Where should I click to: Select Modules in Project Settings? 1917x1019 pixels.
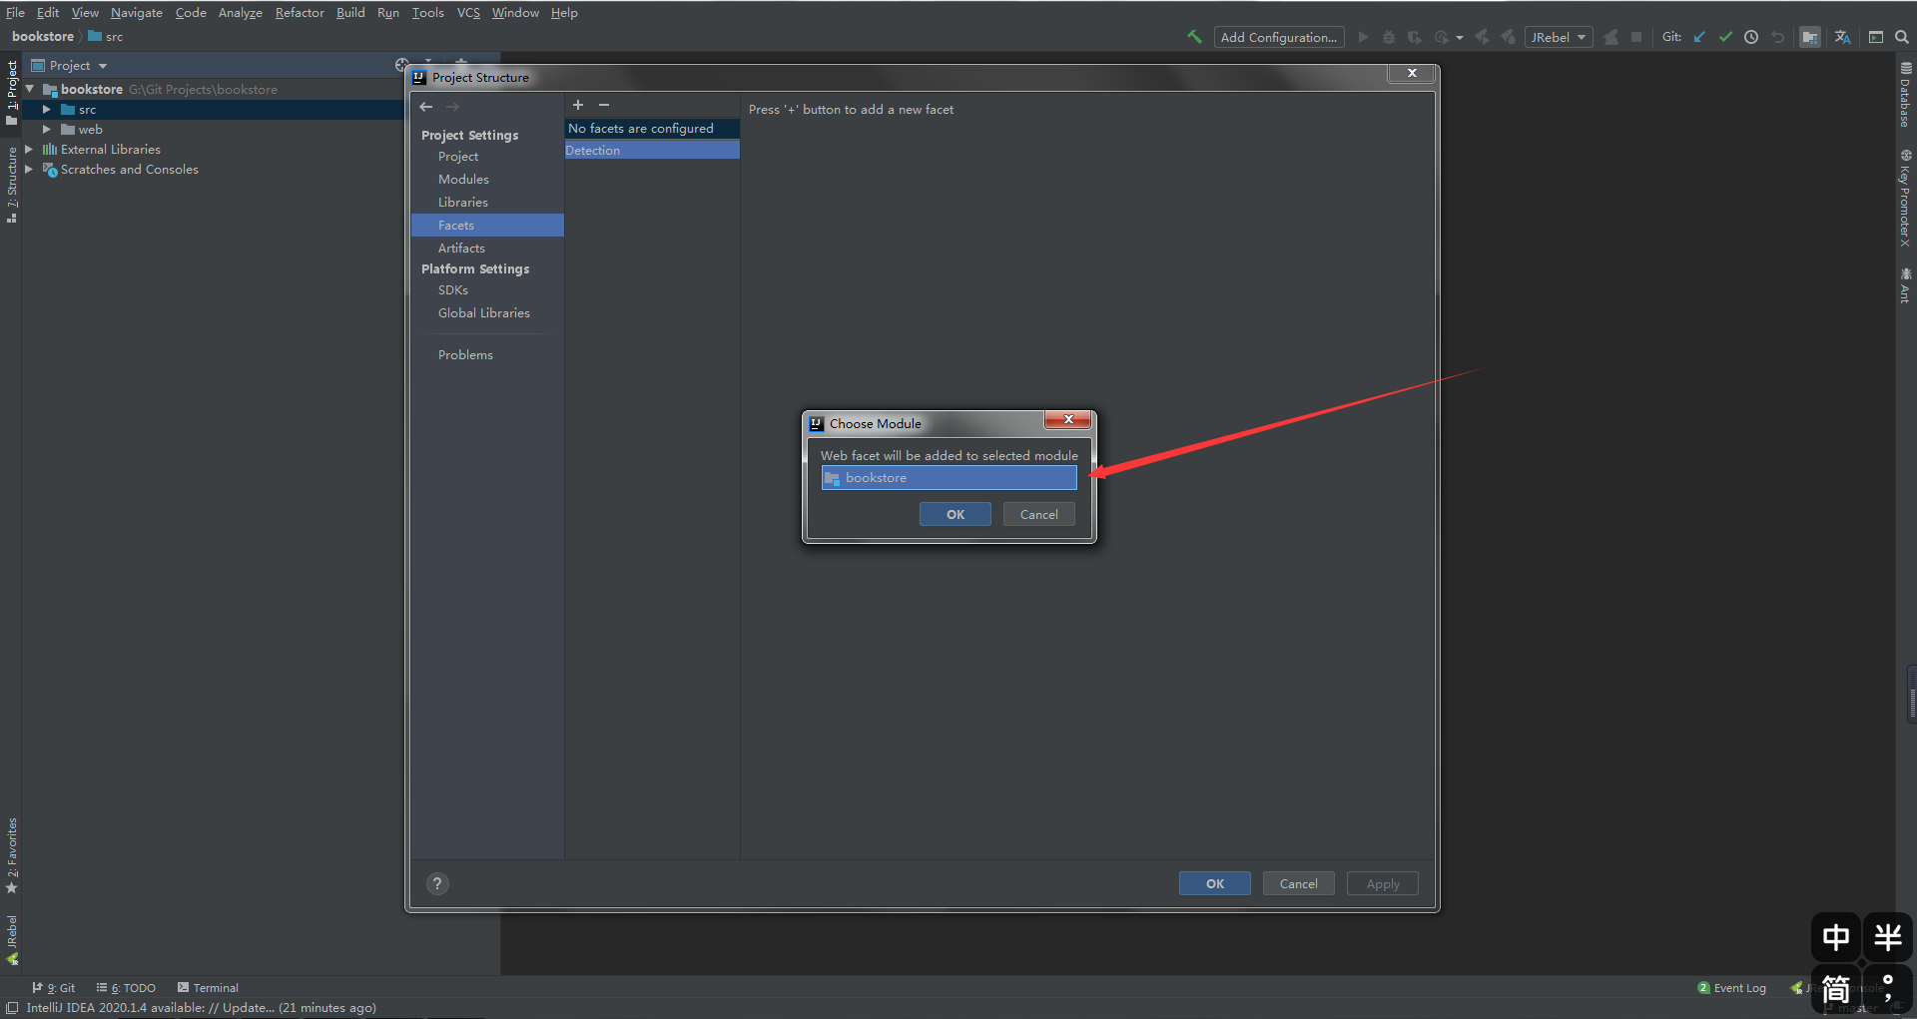point(463,180)
